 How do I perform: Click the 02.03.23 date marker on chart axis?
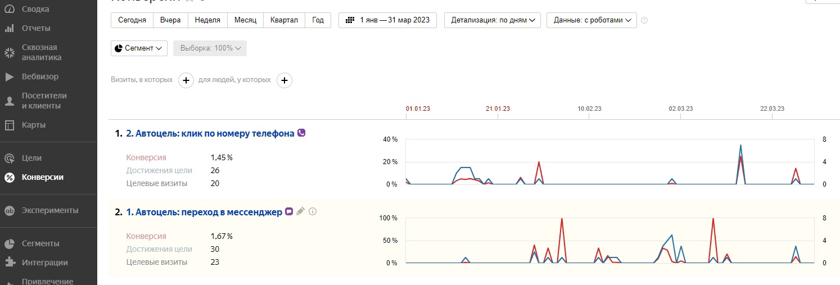click(x=680, y=108)
